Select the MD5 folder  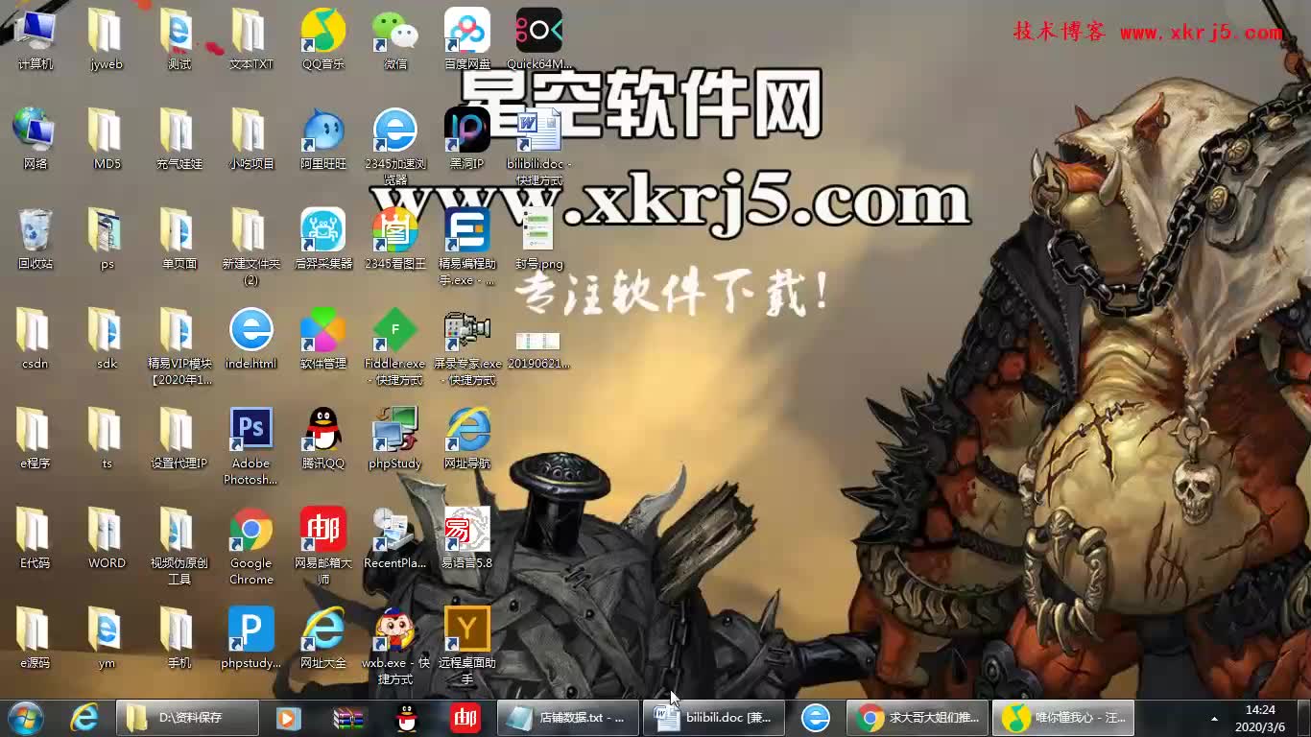click(x=107, y=138)
